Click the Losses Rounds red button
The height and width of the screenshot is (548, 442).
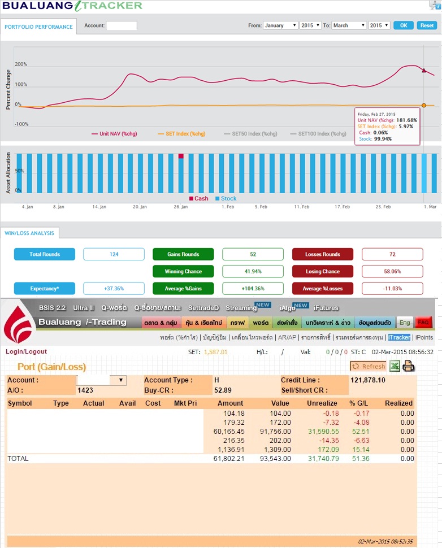pyautogui.click(x=322, y=254)
